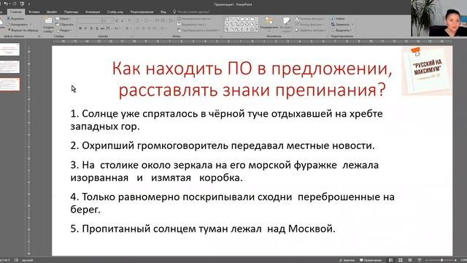Click the clear formatting icon
467x263 pixels.
click(x=129, y=20)
